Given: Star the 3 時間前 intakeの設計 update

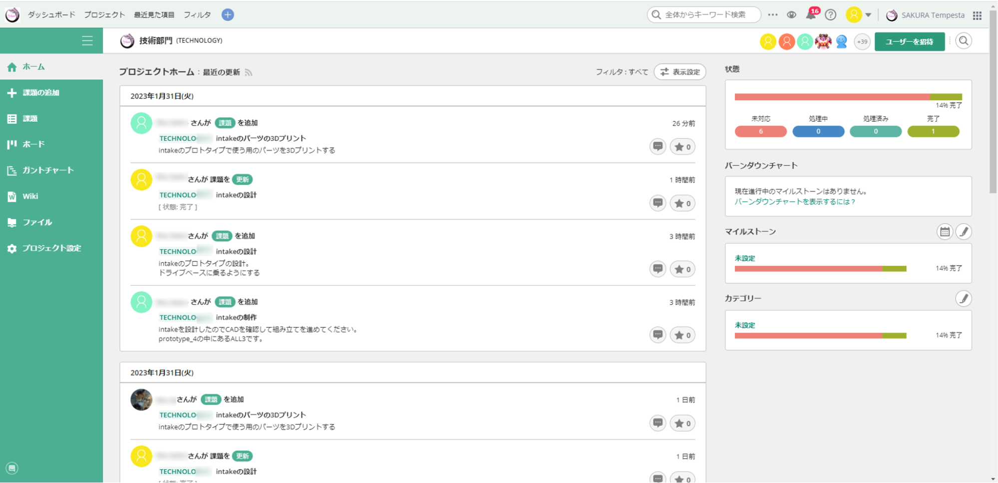Looking at the screenshot, I should point(682,269).
